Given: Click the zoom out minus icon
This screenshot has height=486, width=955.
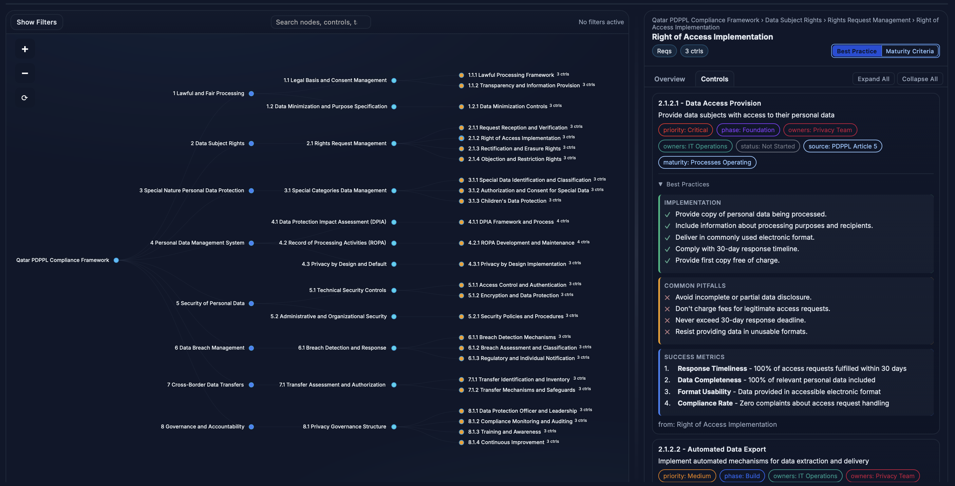Looking at the screenshot, I should pos(25,73).
